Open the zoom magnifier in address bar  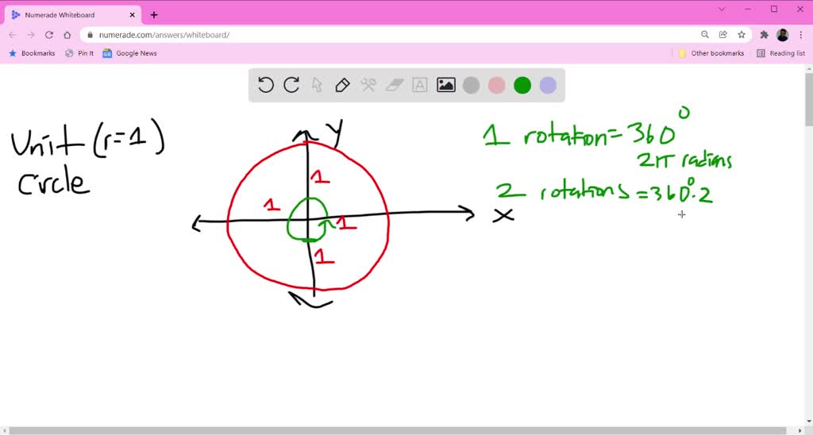(705, 35)
